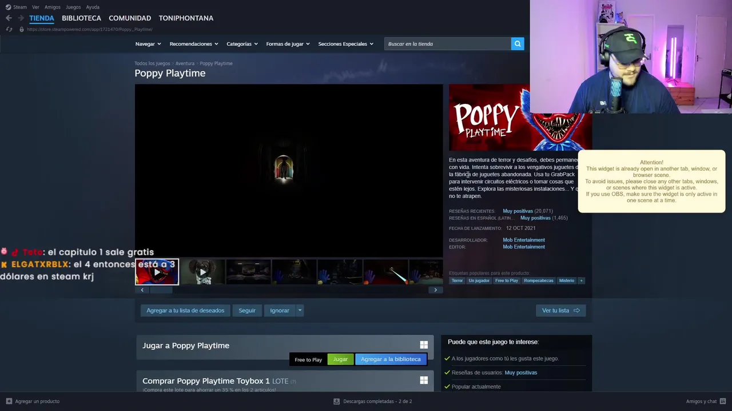Click the plus button next to tags
The height and width of the screenshot is (411, 732).
(x=581, y=280)
